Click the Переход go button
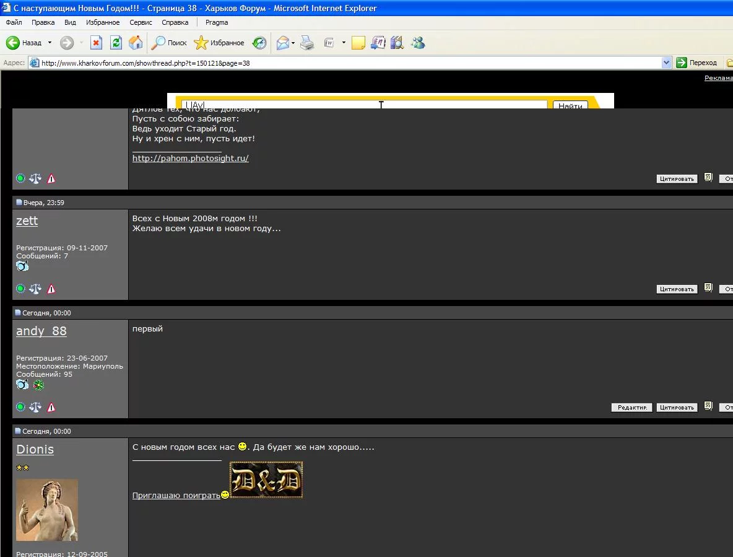 (x=696, y=63)
